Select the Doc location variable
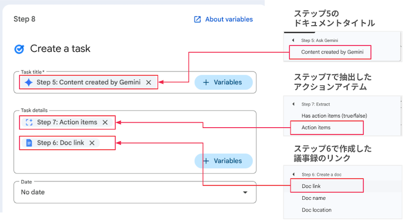Image resolution: width=407 pixels, height=221 pixels. tap(316, 210)
